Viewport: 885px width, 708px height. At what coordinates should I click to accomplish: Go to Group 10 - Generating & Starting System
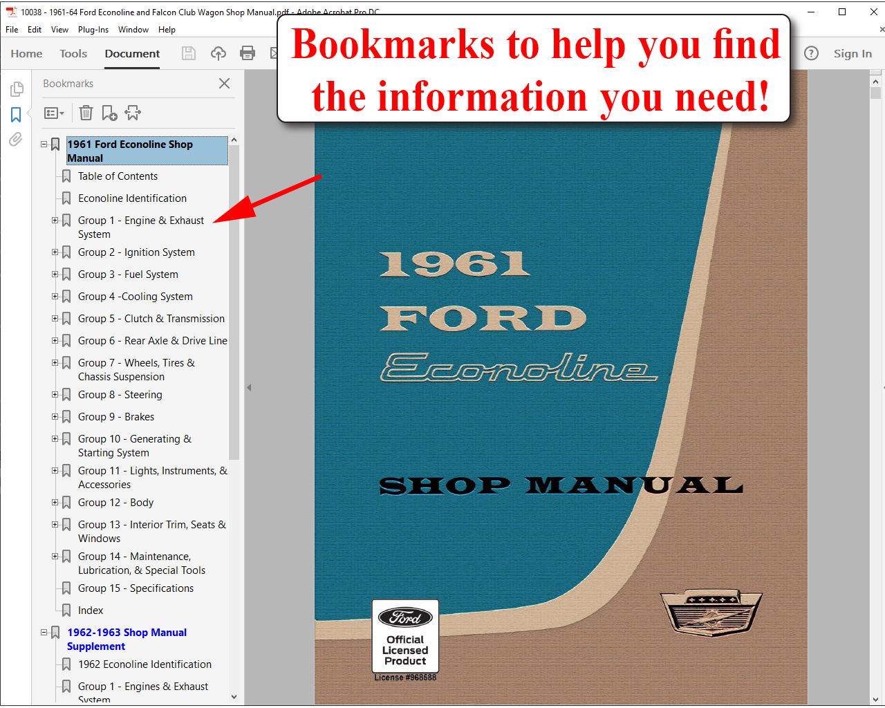pyautogui.click(x=135, y=446)
